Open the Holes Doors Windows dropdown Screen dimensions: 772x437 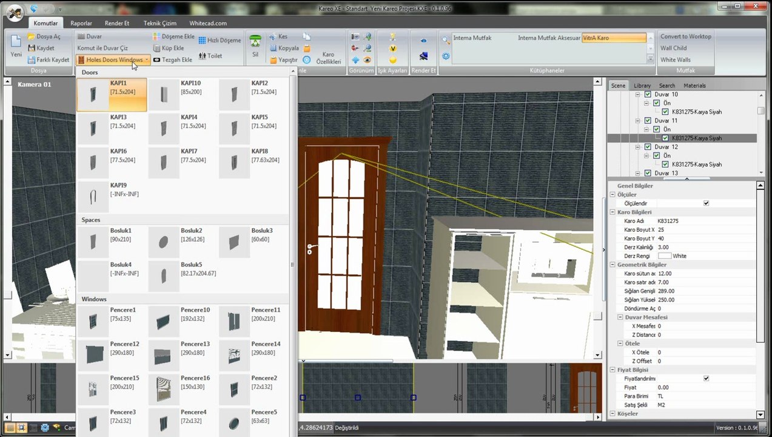click(113, 60)
